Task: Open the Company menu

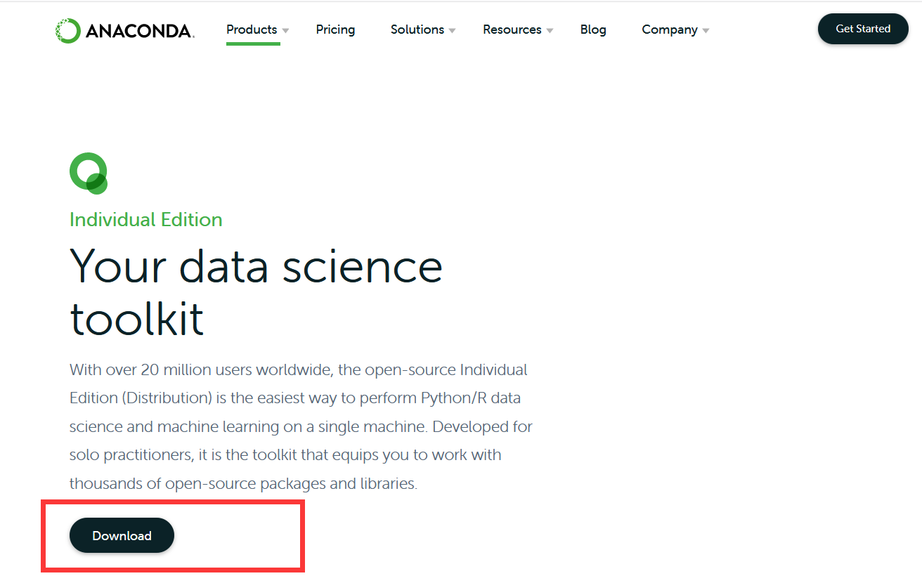Action: 670,30
